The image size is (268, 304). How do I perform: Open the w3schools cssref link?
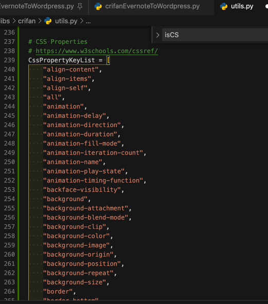97,51
